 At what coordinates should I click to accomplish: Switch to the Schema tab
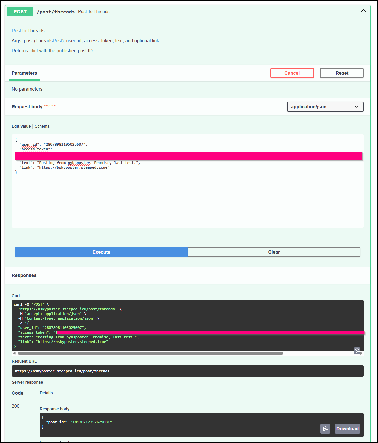[42, 126]
